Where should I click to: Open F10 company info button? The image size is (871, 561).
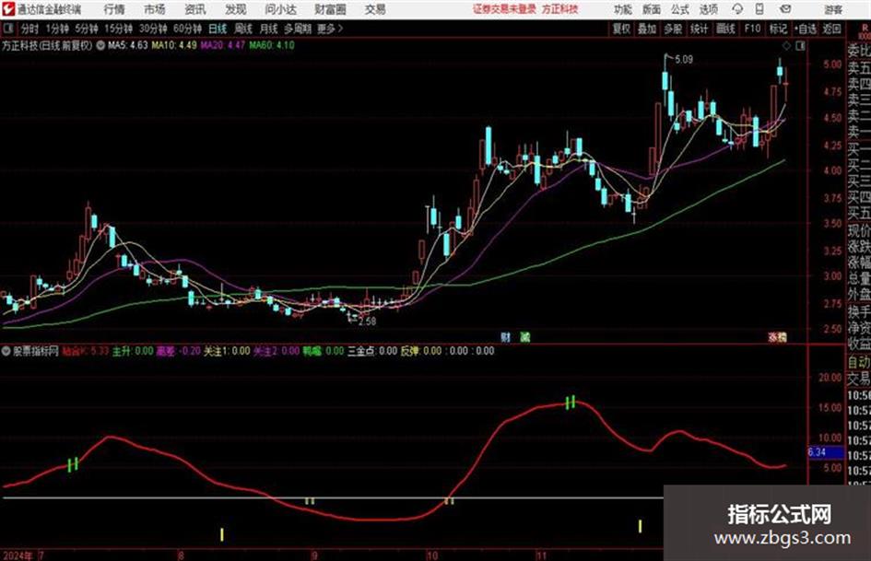click(x=752, y=29)
